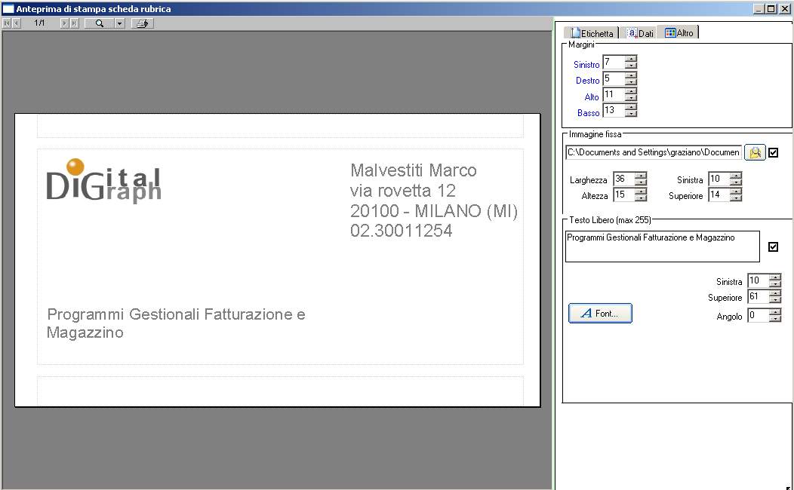
Task: Decrease the Larghezza image width
Action: tap(641, 182)
